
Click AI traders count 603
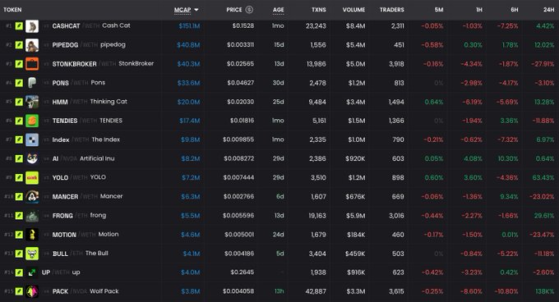tap(398, 158)
